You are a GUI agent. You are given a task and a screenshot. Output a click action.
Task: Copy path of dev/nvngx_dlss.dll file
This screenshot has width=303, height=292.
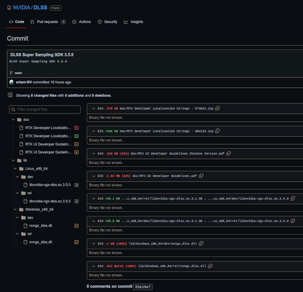pyautogui.click(x=201, y=243)
